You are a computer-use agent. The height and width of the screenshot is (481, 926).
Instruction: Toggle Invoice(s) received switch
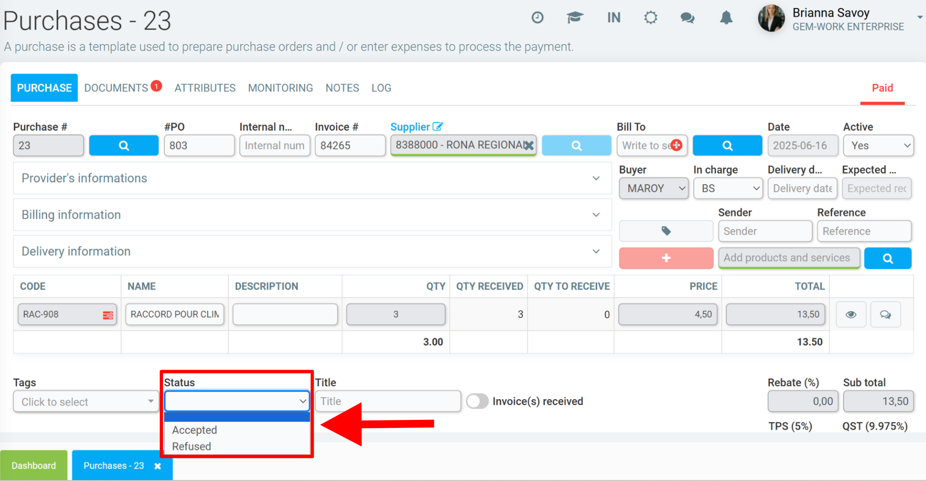pyautogui.click(x=477, y=401)
